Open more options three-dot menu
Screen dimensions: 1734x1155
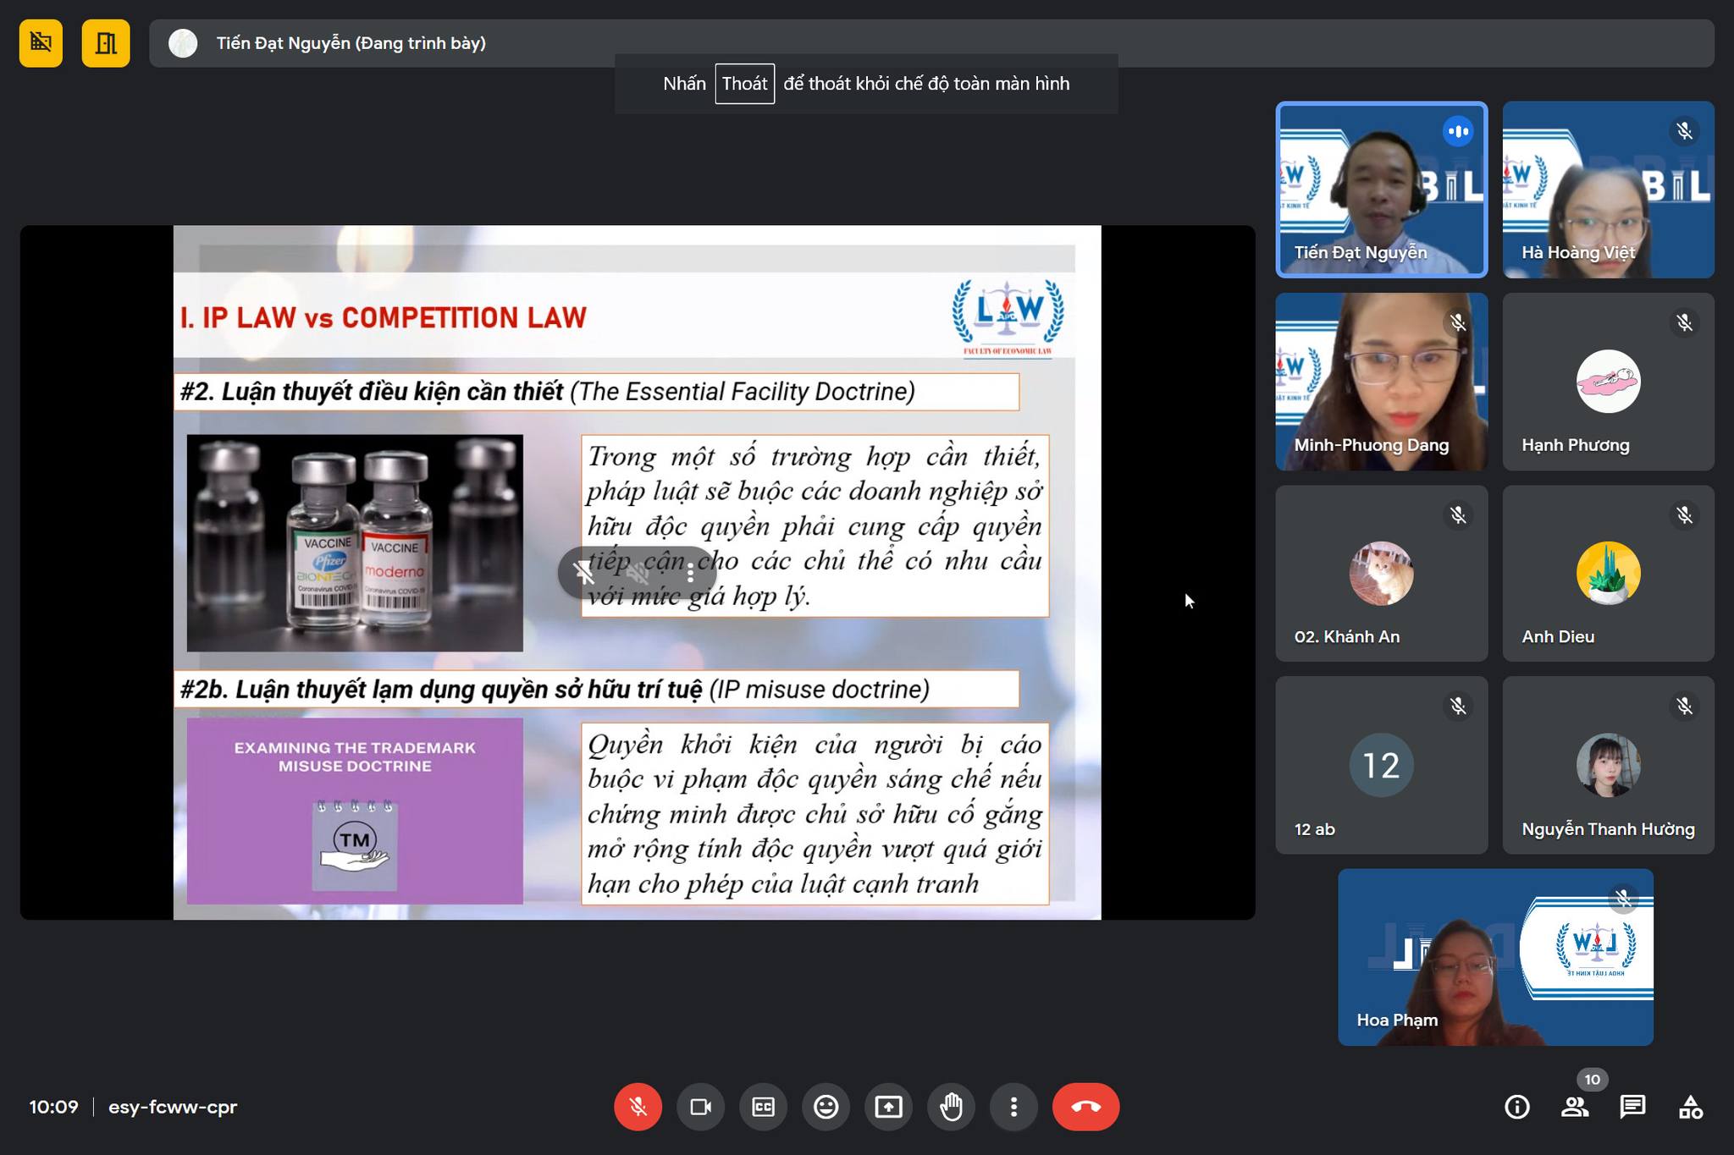tap(1013, 1106)
